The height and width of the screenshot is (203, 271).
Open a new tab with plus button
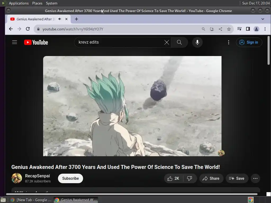pos(76,19)
